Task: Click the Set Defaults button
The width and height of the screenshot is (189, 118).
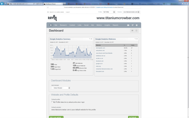Action: click(133, 117)
